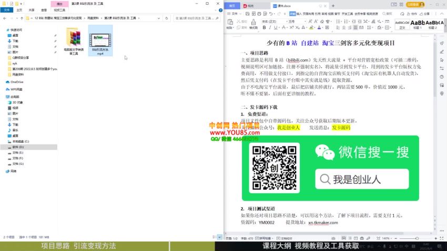
Task: Click the text highlight color icon
Action: pos(311,28)
